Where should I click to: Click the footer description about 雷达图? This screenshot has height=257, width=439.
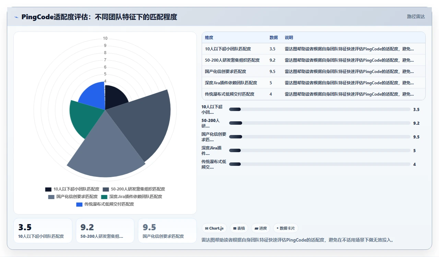(297, 240)
